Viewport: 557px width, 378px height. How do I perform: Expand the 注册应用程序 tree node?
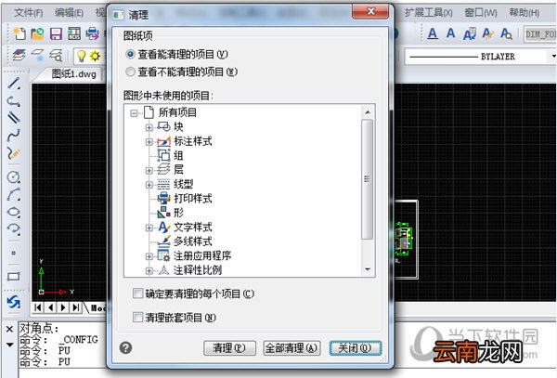point(149,256)
